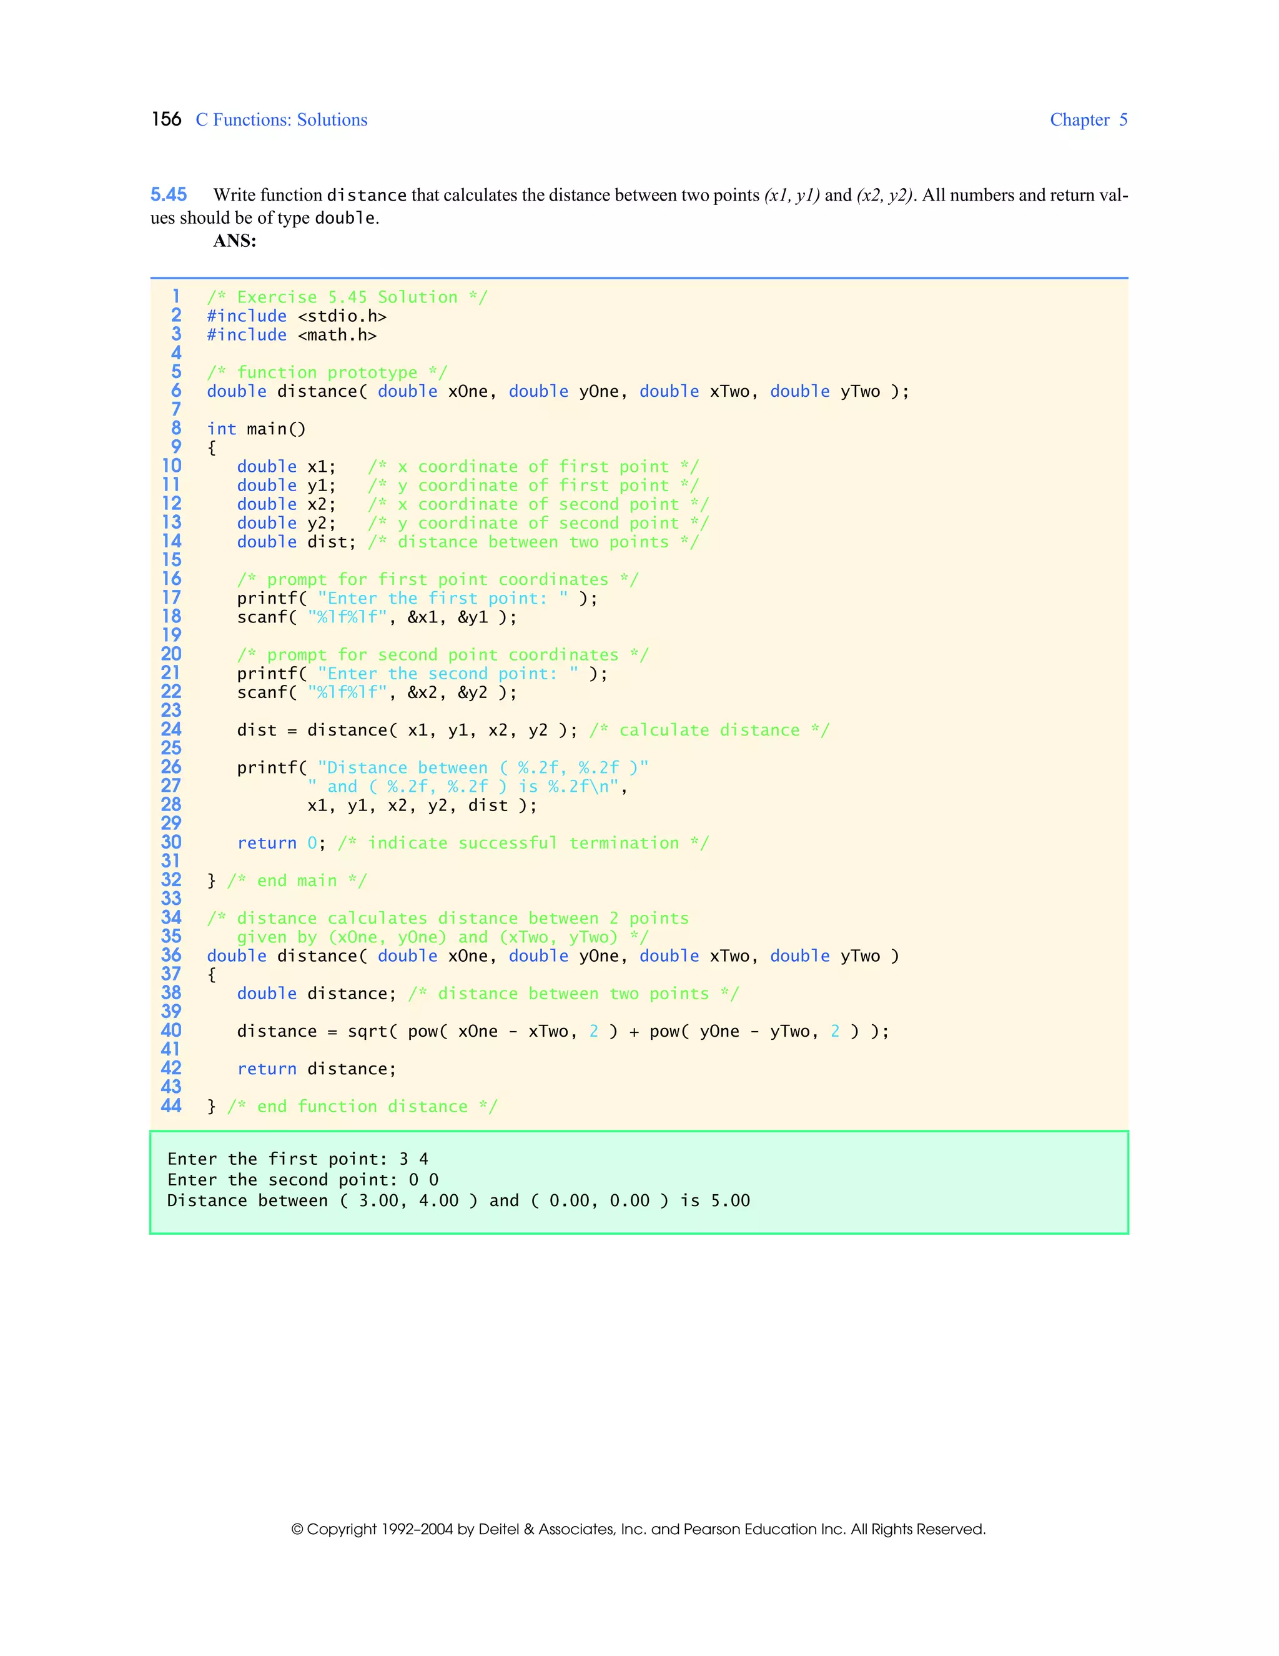Click output line 'Enter the second point: 0 0'
This screenshot has width=1279, height=1656.
302,1180
